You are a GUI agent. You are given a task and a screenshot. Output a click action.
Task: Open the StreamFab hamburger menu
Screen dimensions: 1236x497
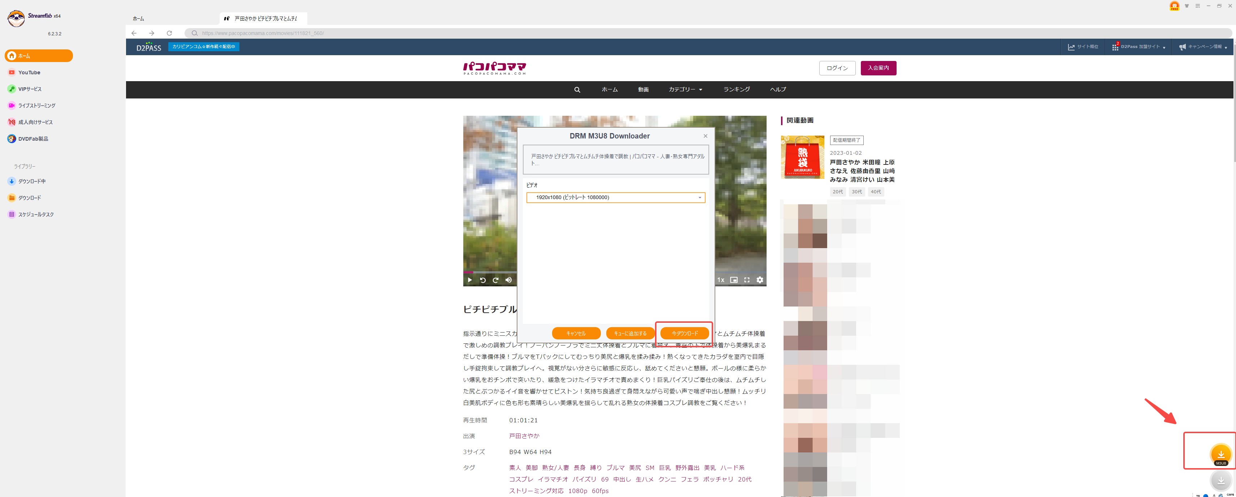pyautogui.click(x=1198, y=6)
